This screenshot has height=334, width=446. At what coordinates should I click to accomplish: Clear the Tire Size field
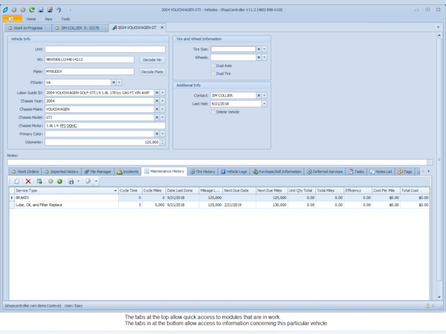click(259, 49)
